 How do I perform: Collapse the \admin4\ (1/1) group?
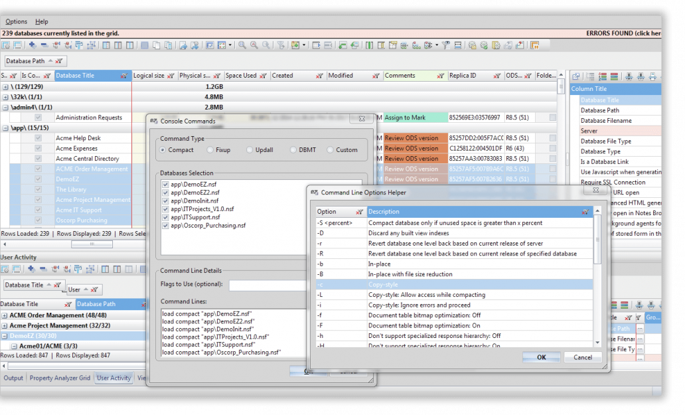coord(5,108)
